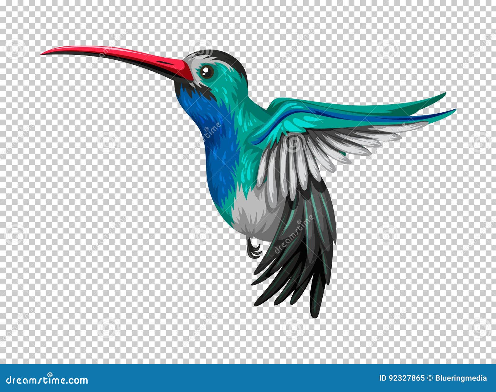Click the black tail feathers
Image resolution: width=496 pixels, height=392 pixels.
(x=294, y=279)
